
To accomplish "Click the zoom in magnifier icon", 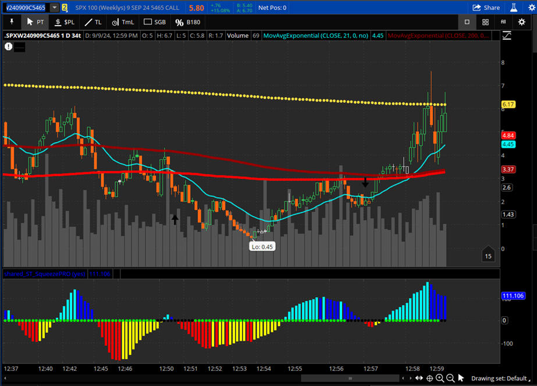I will [x=440, y=378].
